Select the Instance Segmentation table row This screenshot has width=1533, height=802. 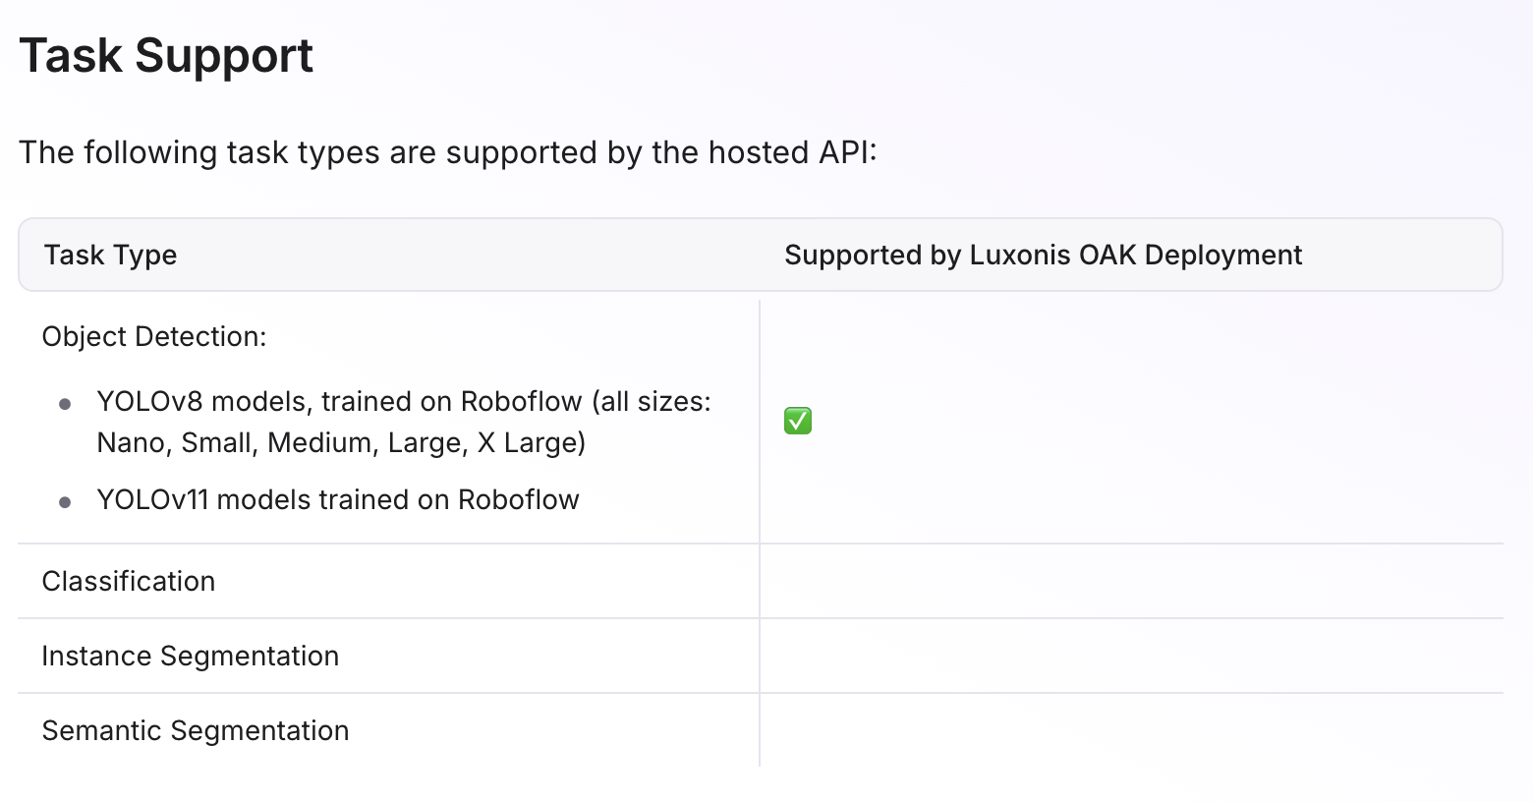coord(761,656)
